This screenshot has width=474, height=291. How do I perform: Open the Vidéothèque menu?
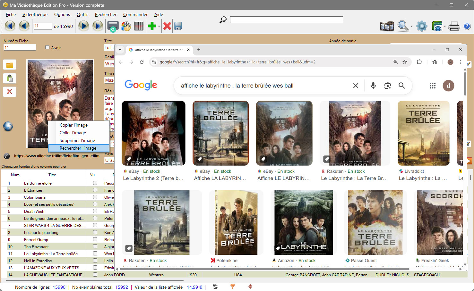tap(35, 14)
